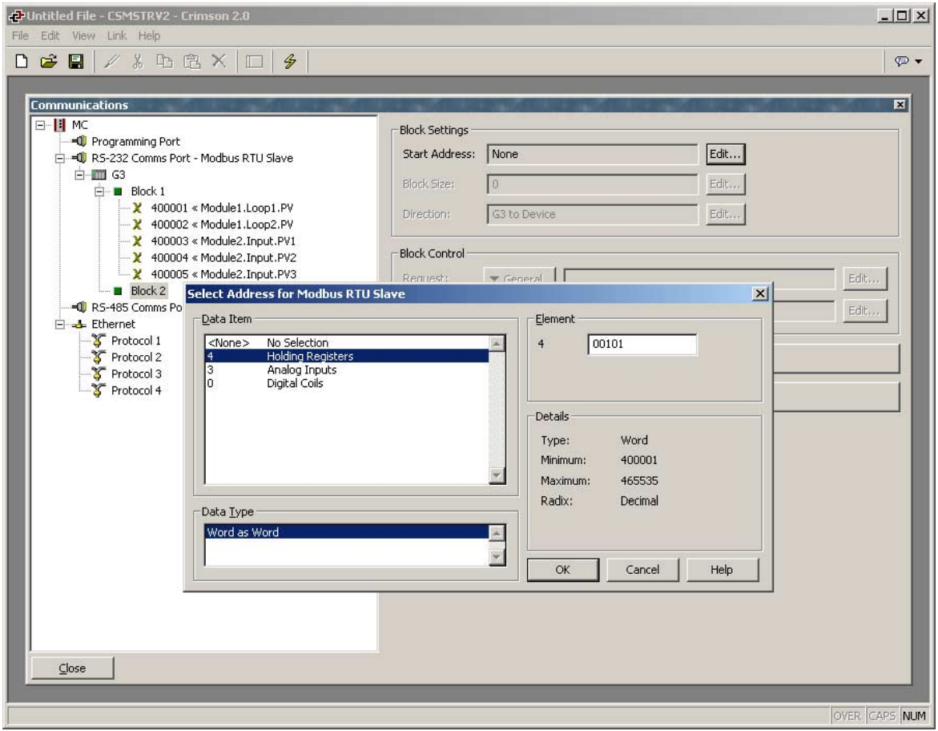The width and height of the screenshot is (938, 731).
Task: Click the G3 device icon
Action: tap(99, 175)
